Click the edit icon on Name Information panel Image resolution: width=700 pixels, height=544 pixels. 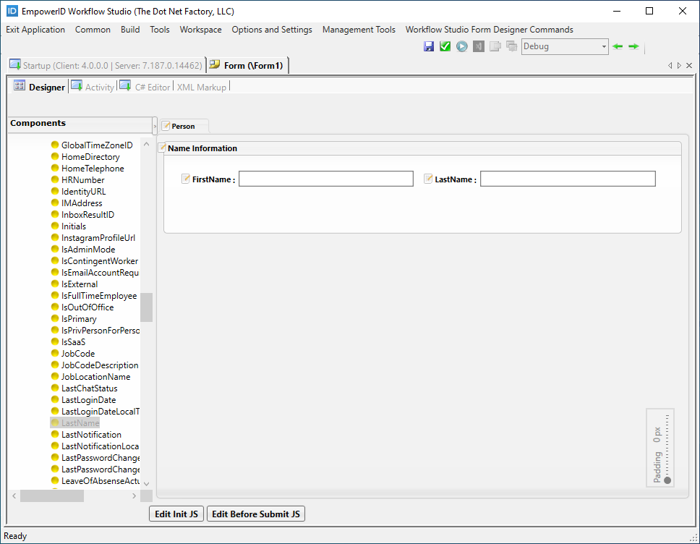point(163,148)
